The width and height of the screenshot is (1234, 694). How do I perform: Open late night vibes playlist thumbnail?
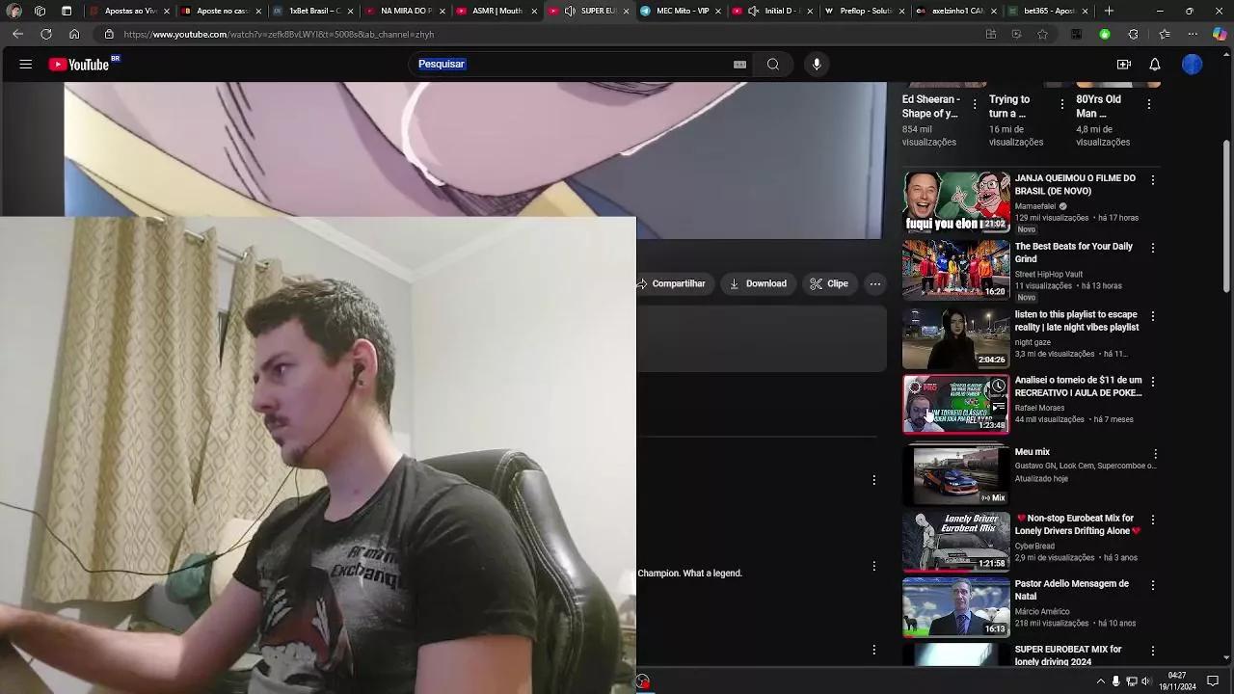955,338
